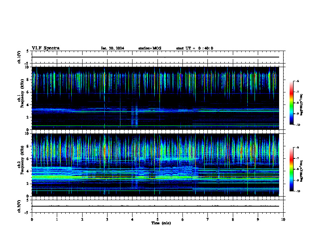Click the "ch.3(V)" waveform axis label
Image resolution: width=319 pixels, height=246 pixels.
point(19,206)
